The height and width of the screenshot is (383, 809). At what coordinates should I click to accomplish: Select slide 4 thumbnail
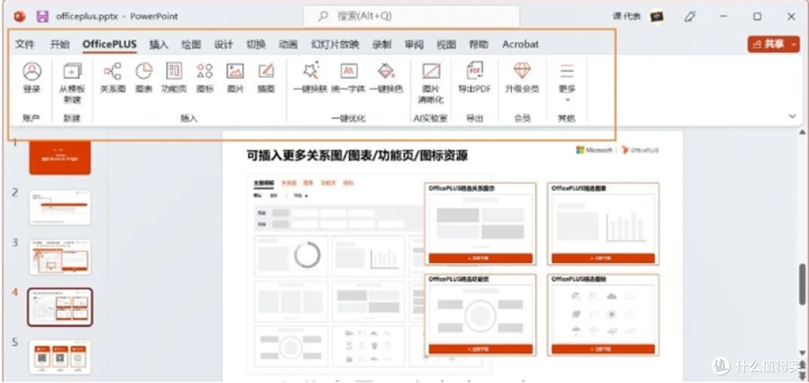60,307
